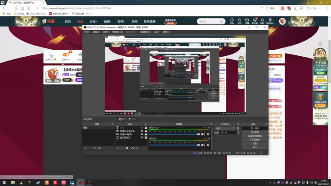The image size is (331, 186).
Task: Toggle visibility of the 文本 text source
Action: click(x=142, y=128)
